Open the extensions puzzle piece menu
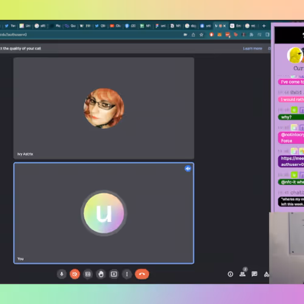 (252, 35)
